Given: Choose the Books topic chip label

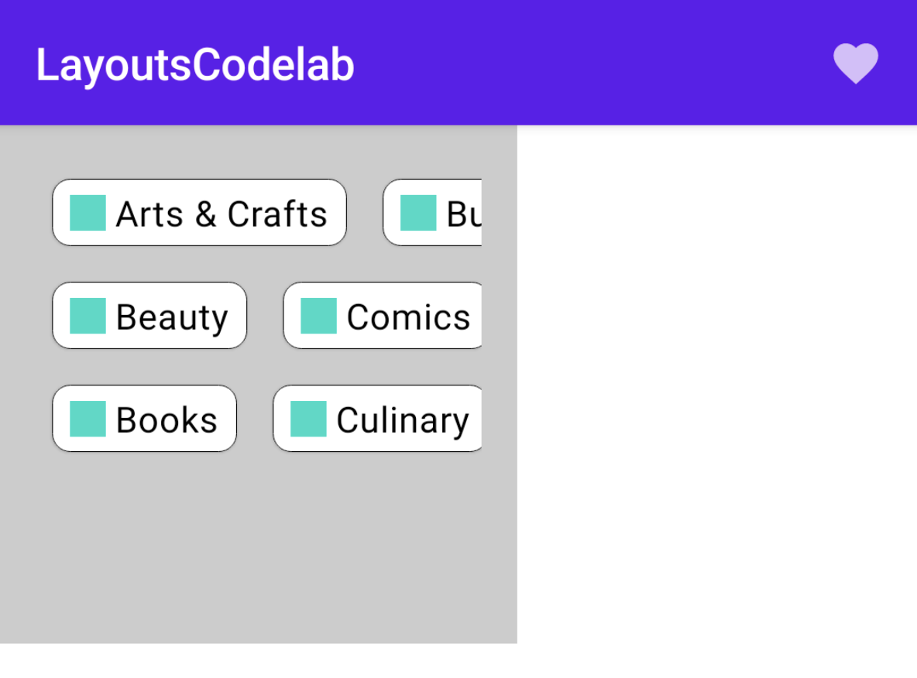Looking at the screenshot, I should coord(167,419).
